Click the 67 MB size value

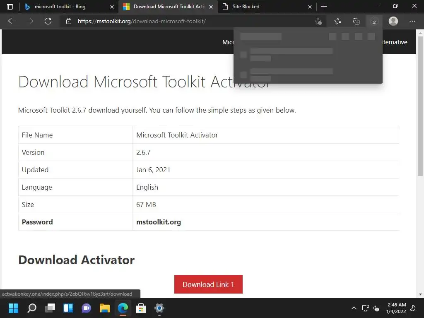(x=146, y=205)
